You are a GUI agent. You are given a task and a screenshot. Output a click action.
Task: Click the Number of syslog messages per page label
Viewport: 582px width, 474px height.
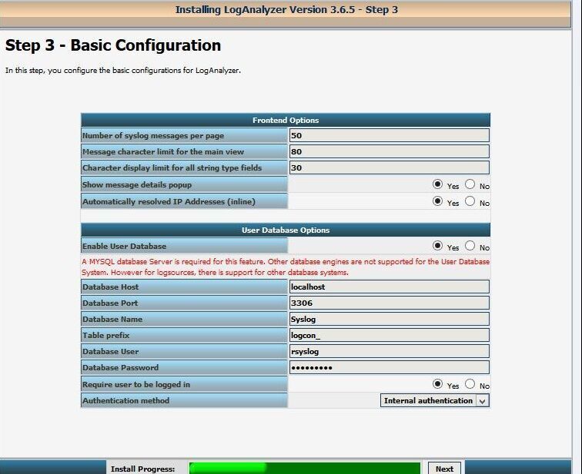153,135
